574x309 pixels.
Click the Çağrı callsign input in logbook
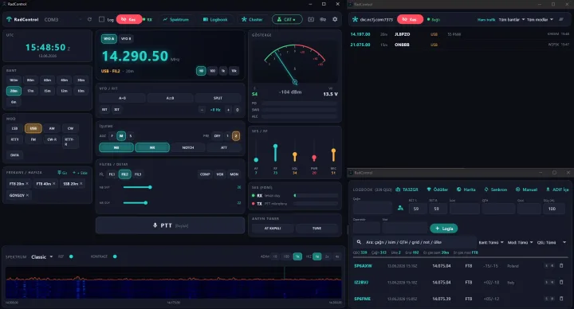(x=372, y=209)
